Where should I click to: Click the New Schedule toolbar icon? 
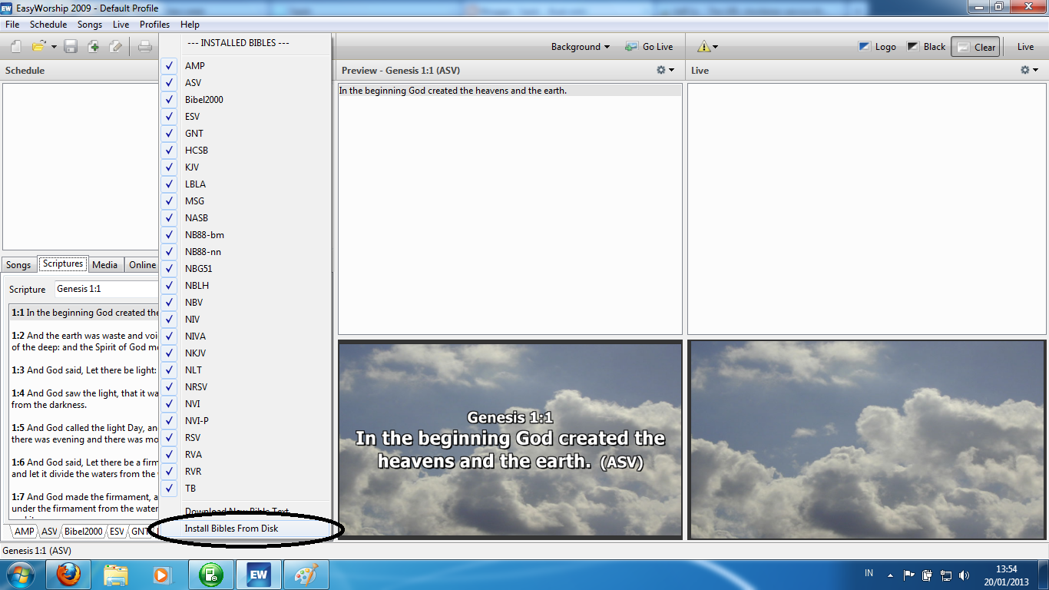(16, 47)
